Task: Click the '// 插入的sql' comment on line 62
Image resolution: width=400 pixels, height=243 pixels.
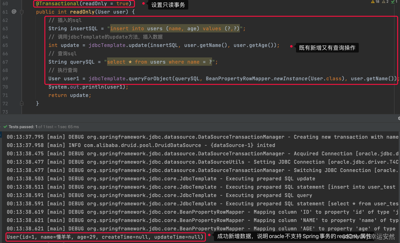Action: coord(65,20)
